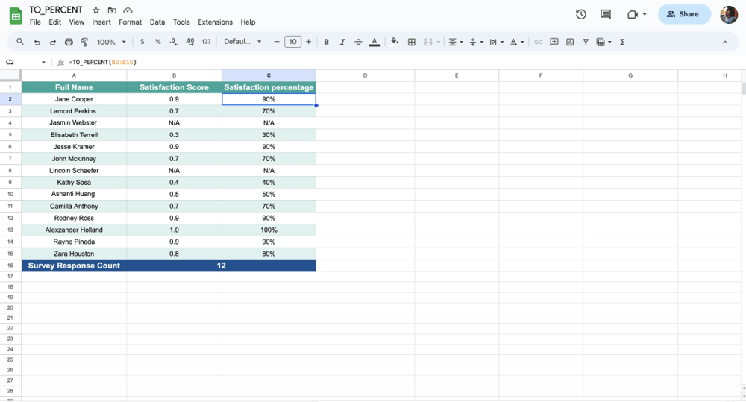746x402 pixels.
Task: Click the print icon in toolbar
Action: tap(69, 43)
